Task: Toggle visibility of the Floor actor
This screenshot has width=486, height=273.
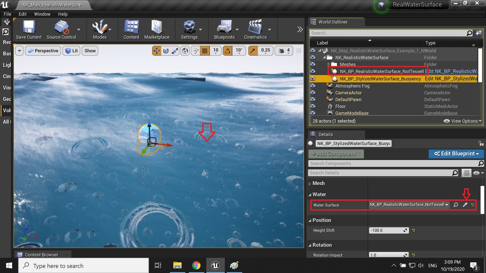Action: coord(313,106)
